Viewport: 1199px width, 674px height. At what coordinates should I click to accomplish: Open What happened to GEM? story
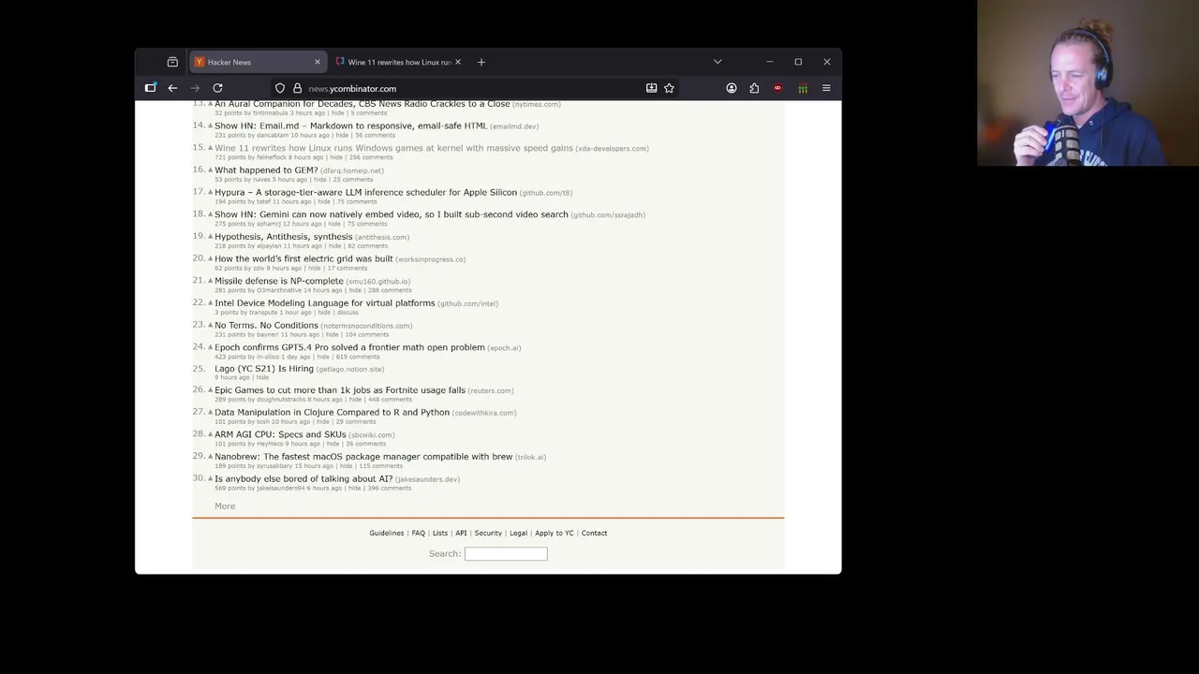tap(266, 170)
